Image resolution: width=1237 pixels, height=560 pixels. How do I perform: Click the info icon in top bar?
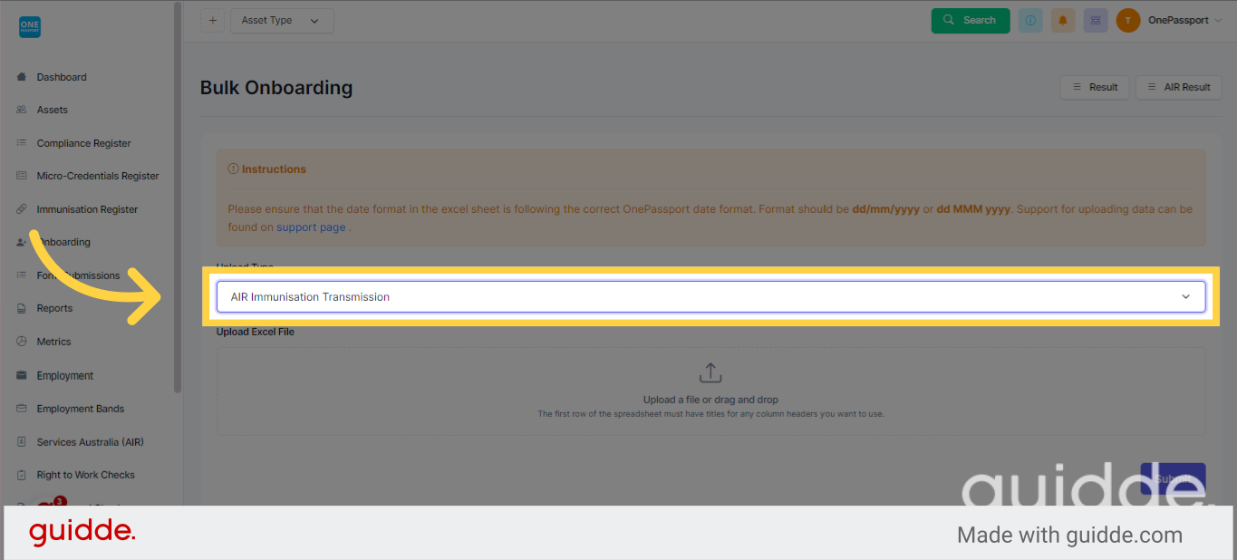point(1030,20)
